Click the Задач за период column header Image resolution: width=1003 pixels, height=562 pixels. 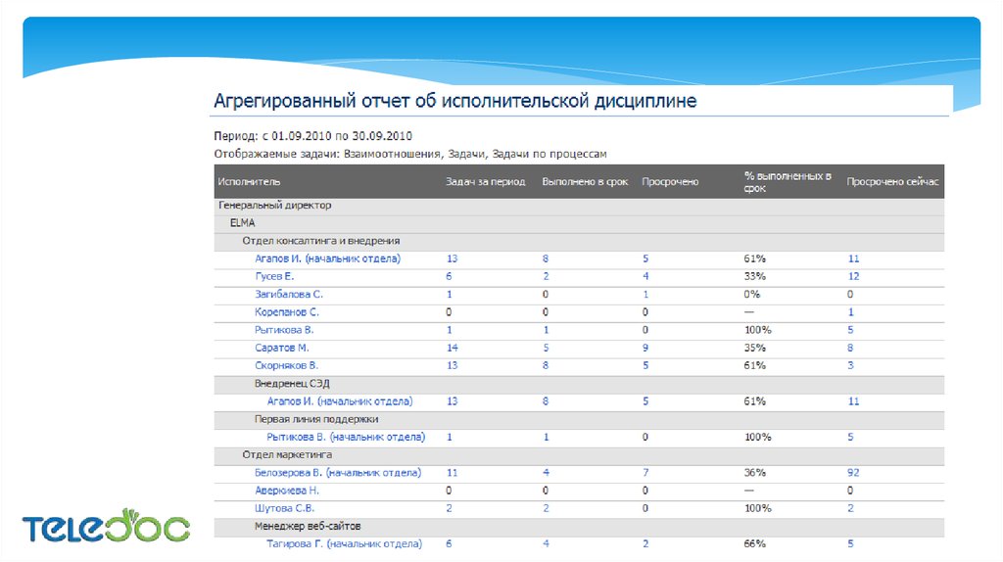[485, 182]
